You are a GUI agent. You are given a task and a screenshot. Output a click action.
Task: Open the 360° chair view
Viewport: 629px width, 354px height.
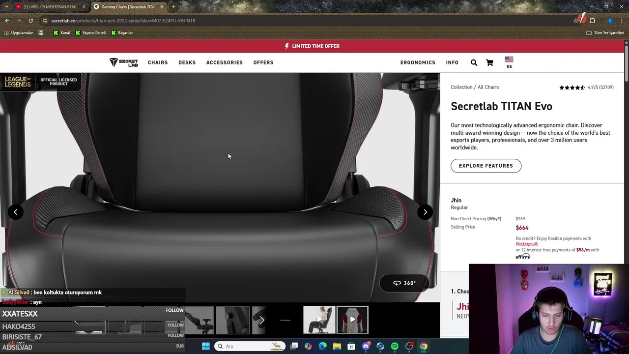[404, 283]
